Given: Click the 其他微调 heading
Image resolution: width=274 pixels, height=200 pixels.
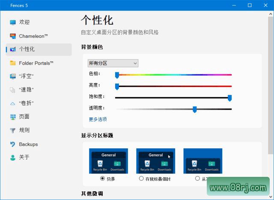Looking at the screenshot, I should 92,194.
